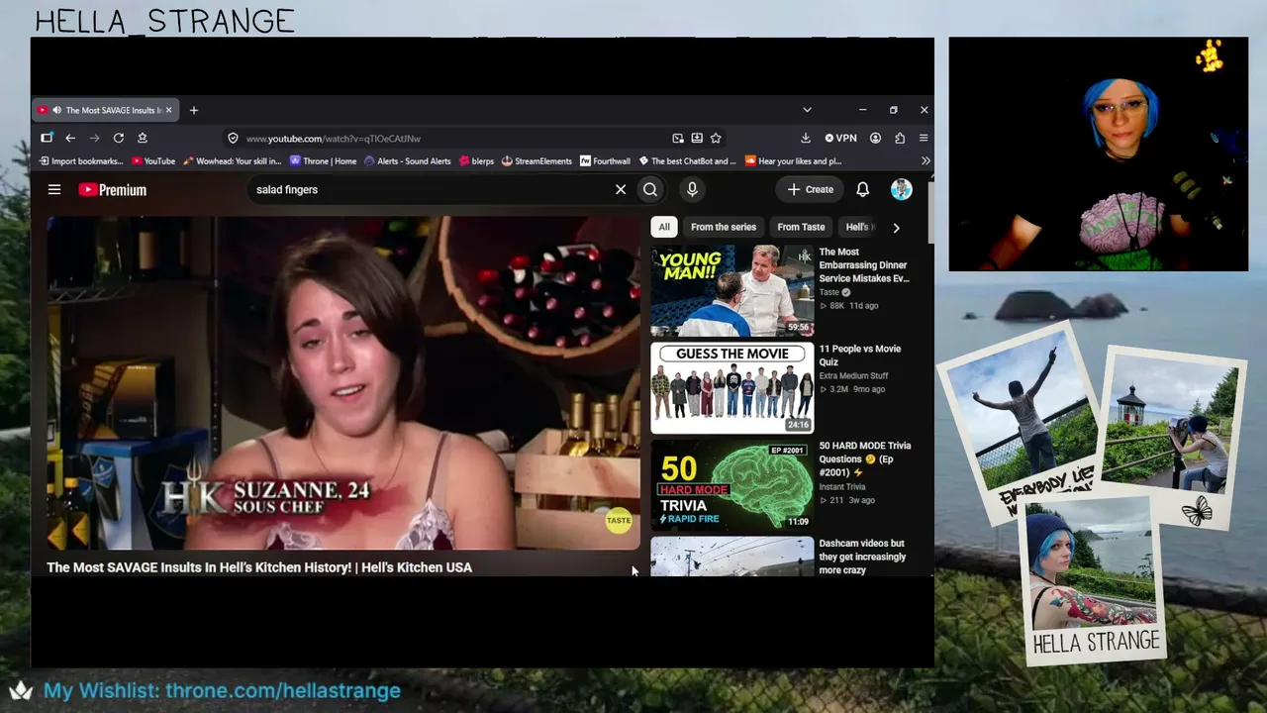
Task: Open the Throne | Home bookmark
Action: click(324, 160)
